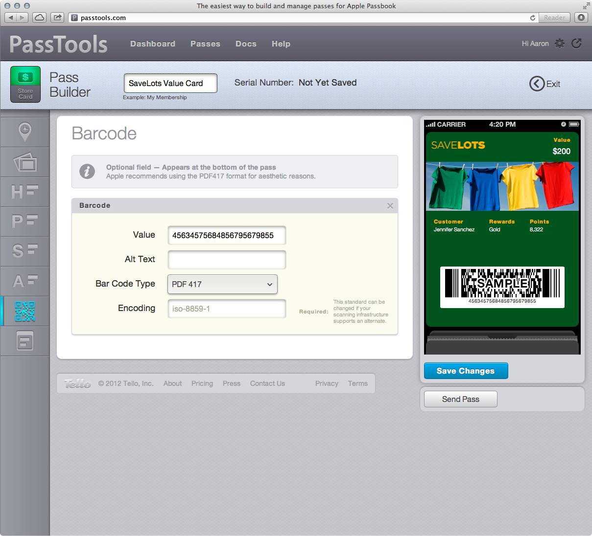Click the Jennifer Sanchez customer name
592x536 pixels.
(x=454, y=229)
